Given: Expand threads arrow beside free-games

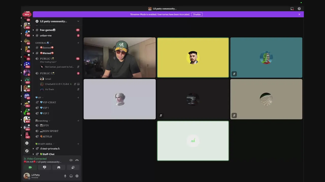Looking at the screenshot, I should pyautogui.click(x=33, y=30).
